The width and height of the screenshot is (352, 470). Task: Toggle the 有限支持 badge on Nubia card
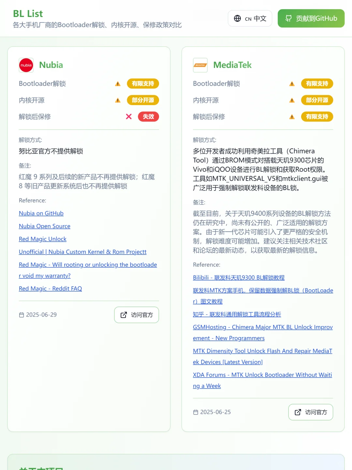pos(143,84)
